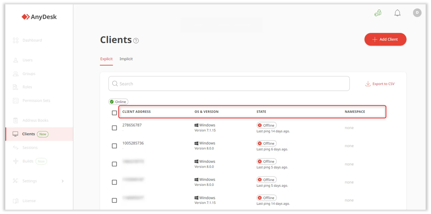Select the Explicit tab
The height and width of the screenshot is (214, 431).
coord(106,59)
